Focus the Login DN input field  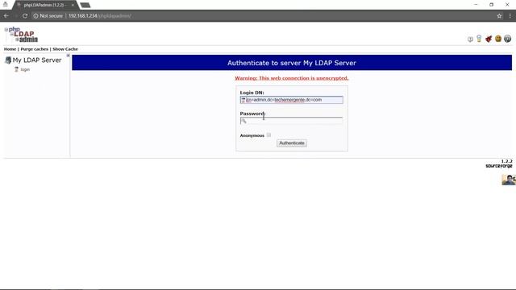point(292,100)
